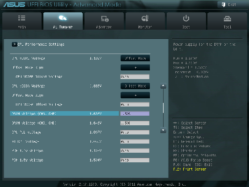Open the Advanced tab chip icon
249x187 pixels.
click(105, 19)
